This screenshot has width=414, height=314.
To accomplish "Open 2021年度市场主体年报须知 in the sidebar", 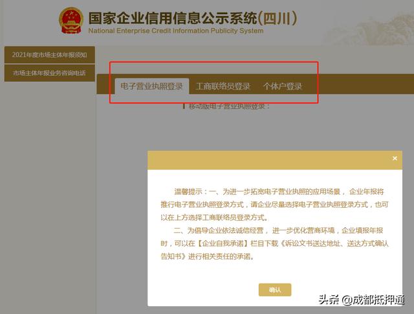I will pyautogui.click(x=49, y=55).
